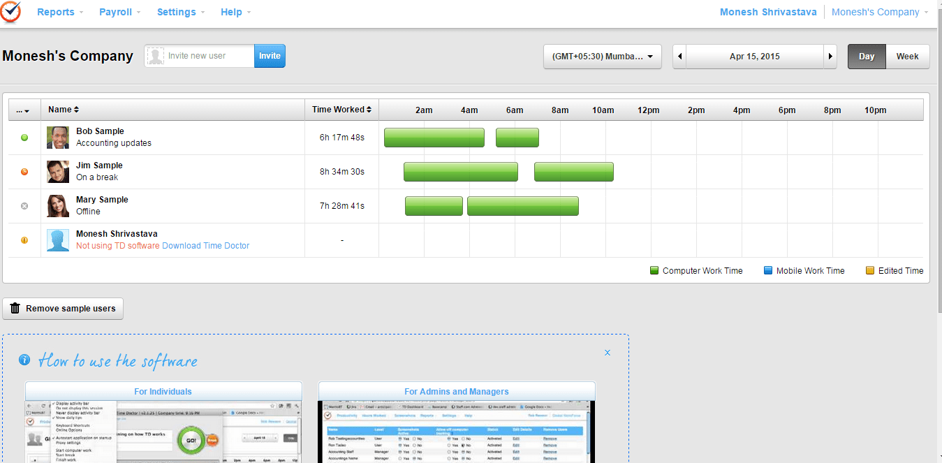This screenshot has height=463, width=942.
Task: Click Monesh Shrivastava's default avatar
Action: point(58,240)
